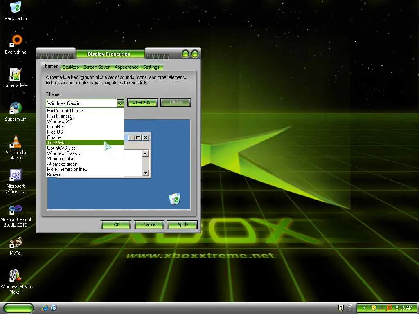Screen dimensions: 419x314
Task: Click the orange Everything tray icon
Action: 389,308
